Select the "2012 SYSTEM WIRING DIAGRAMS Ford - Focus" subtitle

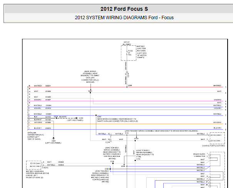tap(124, 18)
